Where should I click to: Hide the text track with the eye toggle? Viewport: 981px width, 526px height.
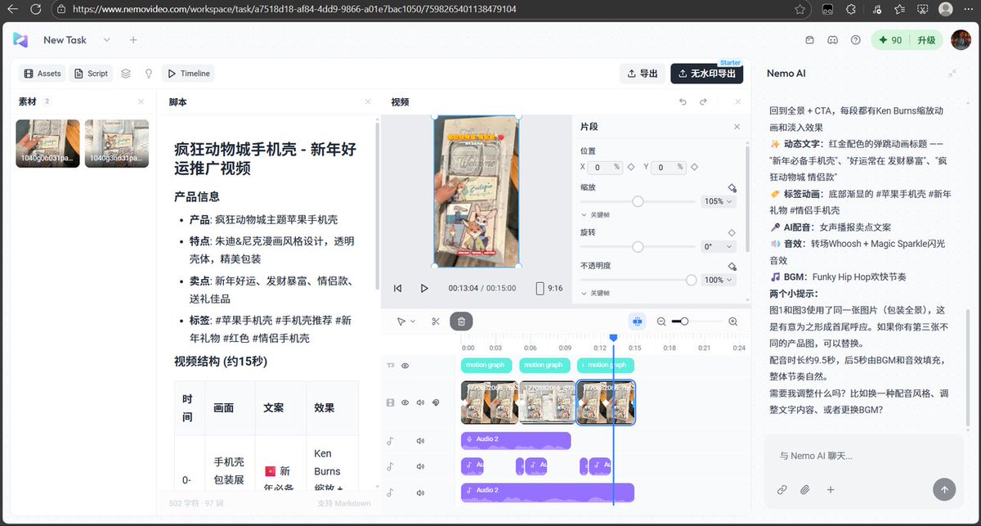tap(405, 366)
